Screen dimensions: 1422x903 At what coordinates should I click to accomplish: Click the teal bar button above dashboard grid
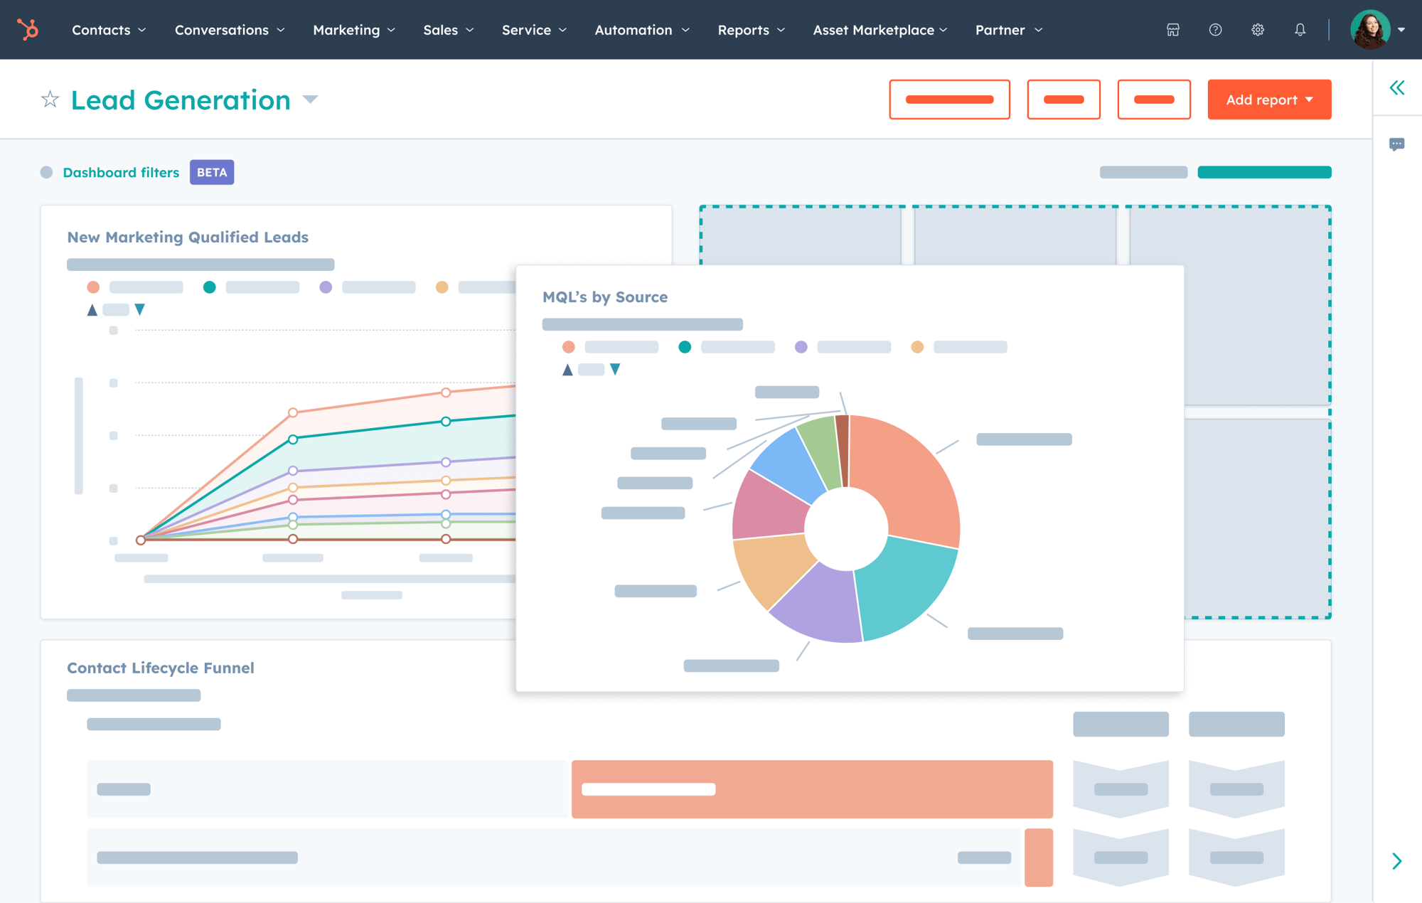click(x=1264, y=172)
